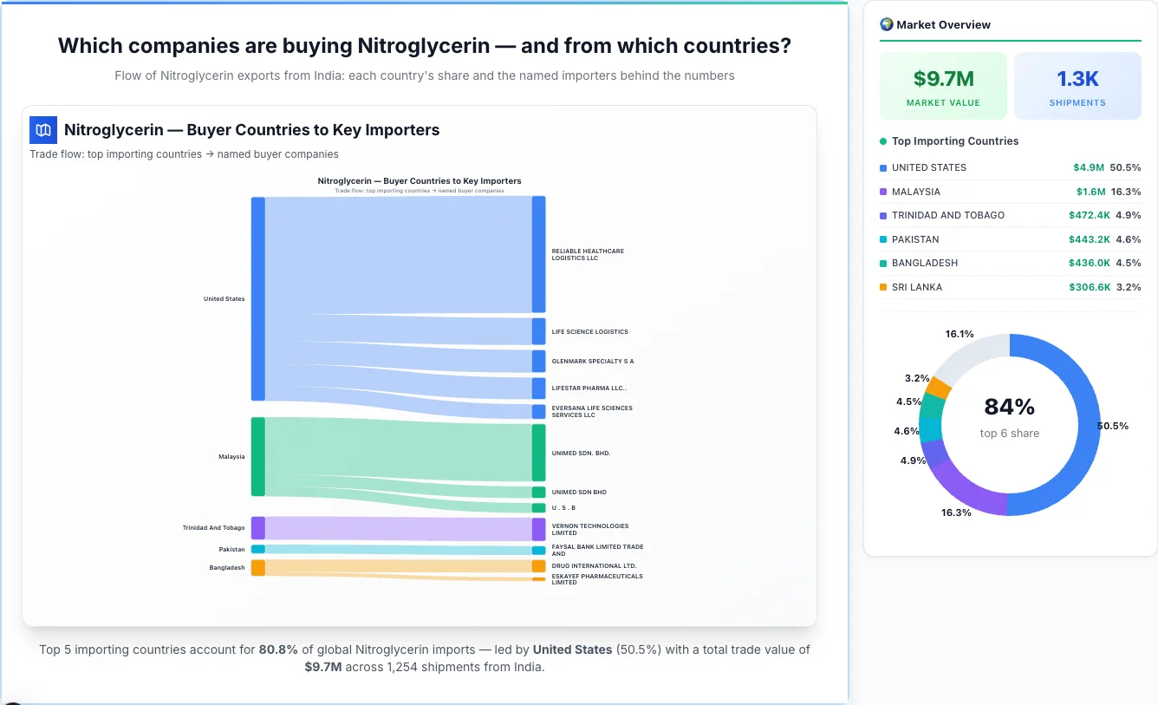Click the blue chart icon beside the Sankey title
This screenshot has height=705, width=1158.
click(42, 129)
